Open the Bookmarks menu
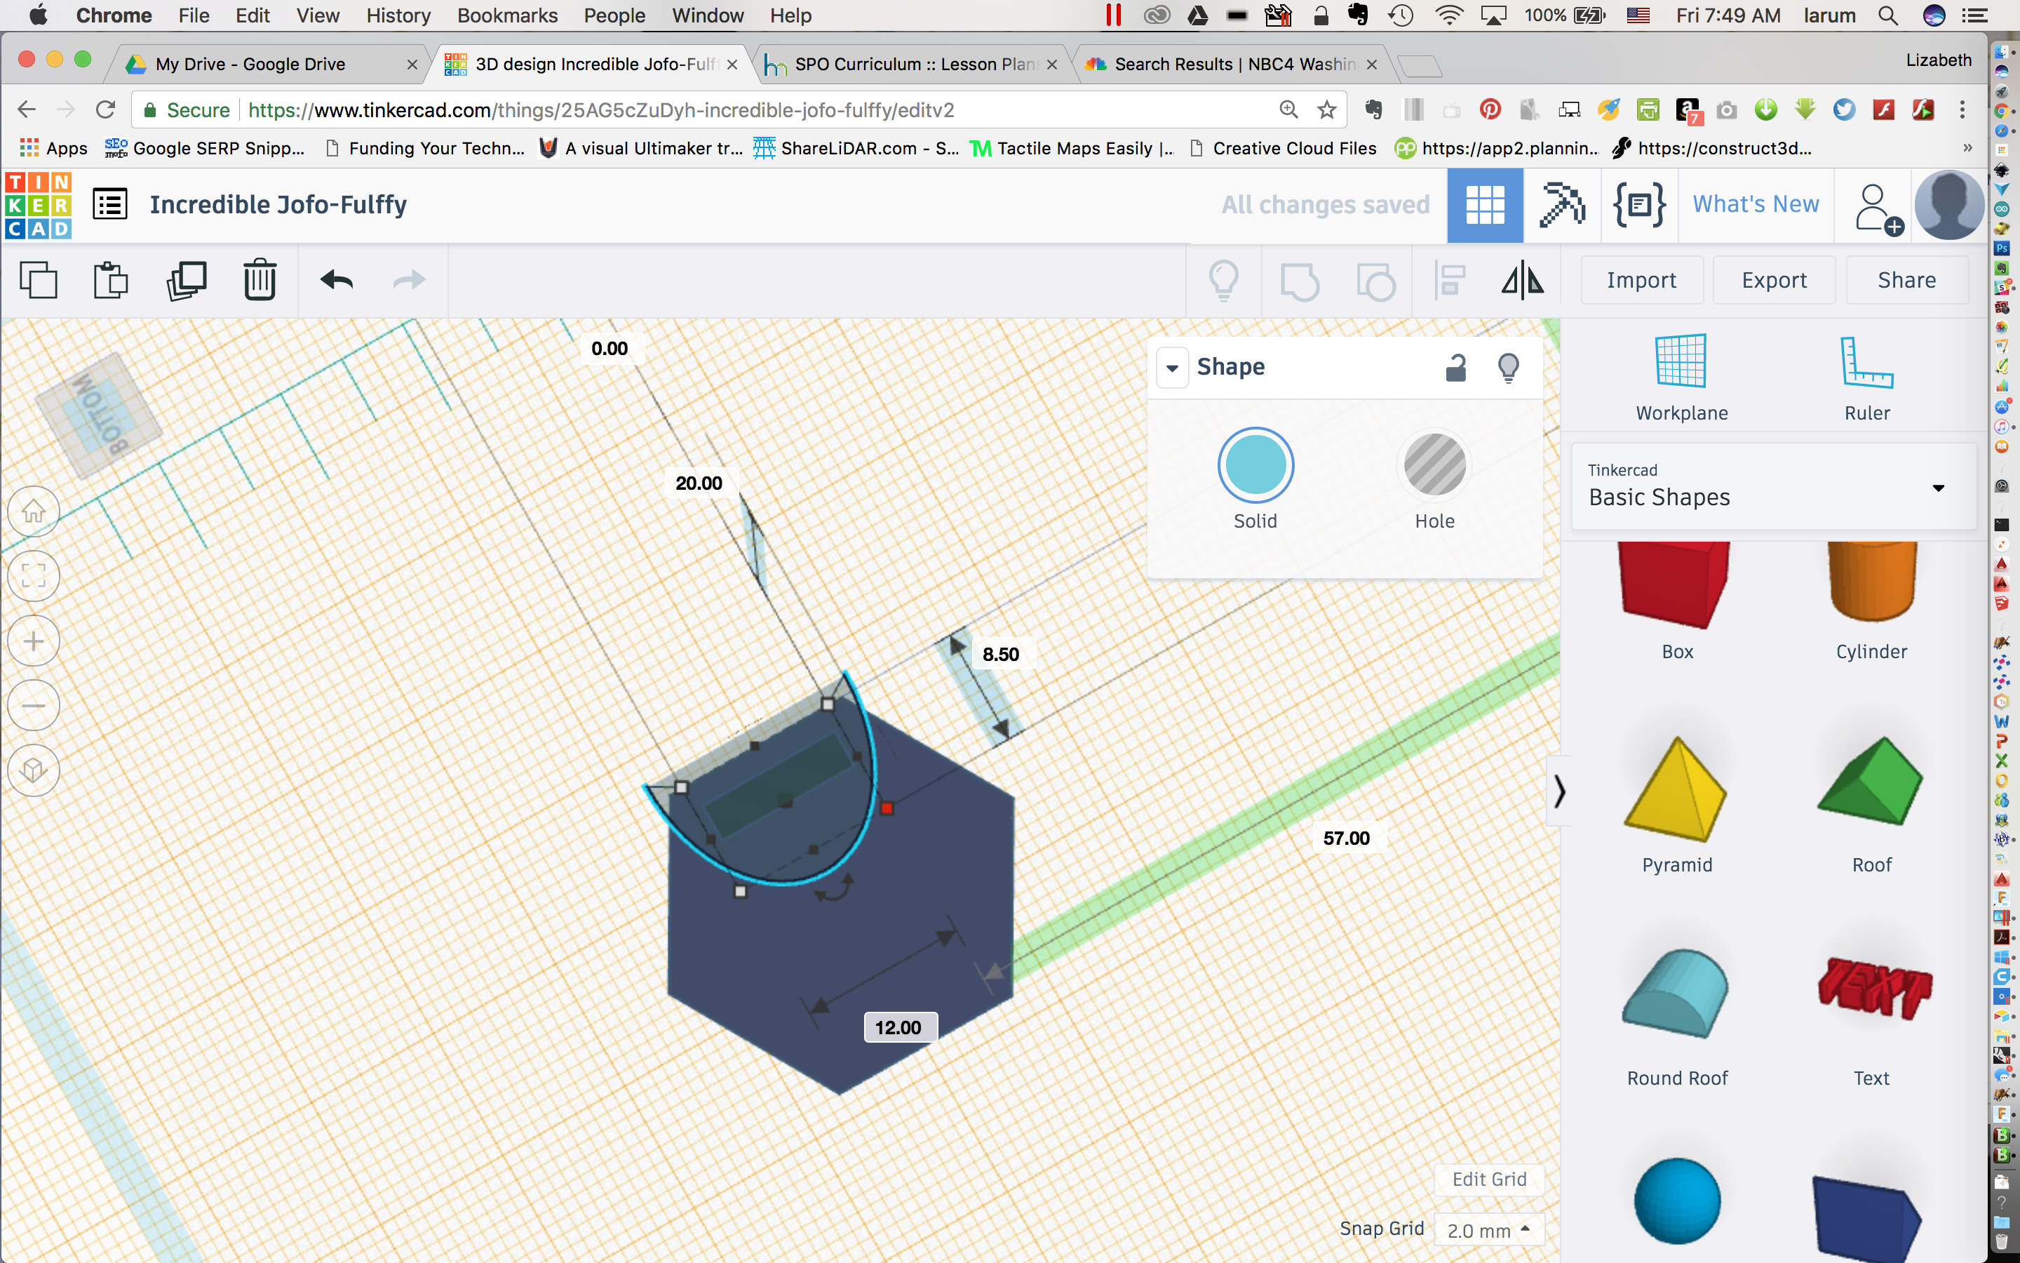The image size is (2020, 1263). pyautogui.click(x=508, y=15)
